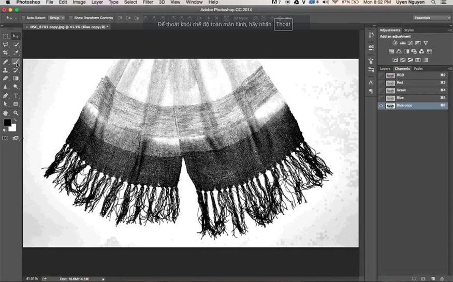Add a Threshold adjustment
This screenshot has height=282, width=453.
tap(410, 60)
